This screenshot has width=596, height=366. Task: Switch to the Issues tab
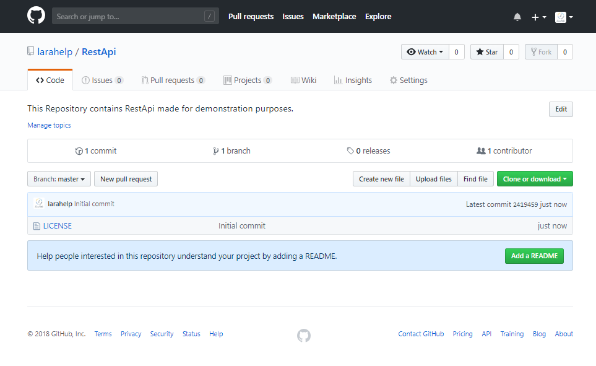point(102,81)
